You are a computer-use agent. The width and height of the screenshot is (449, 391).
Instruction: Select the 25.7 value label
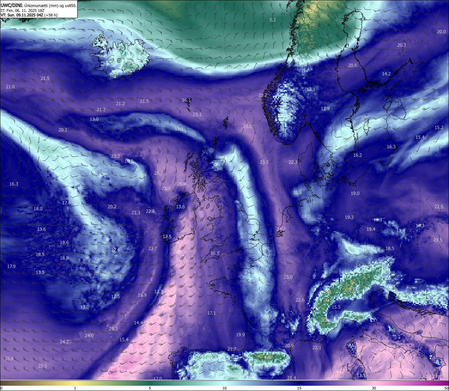pos(158,173)
